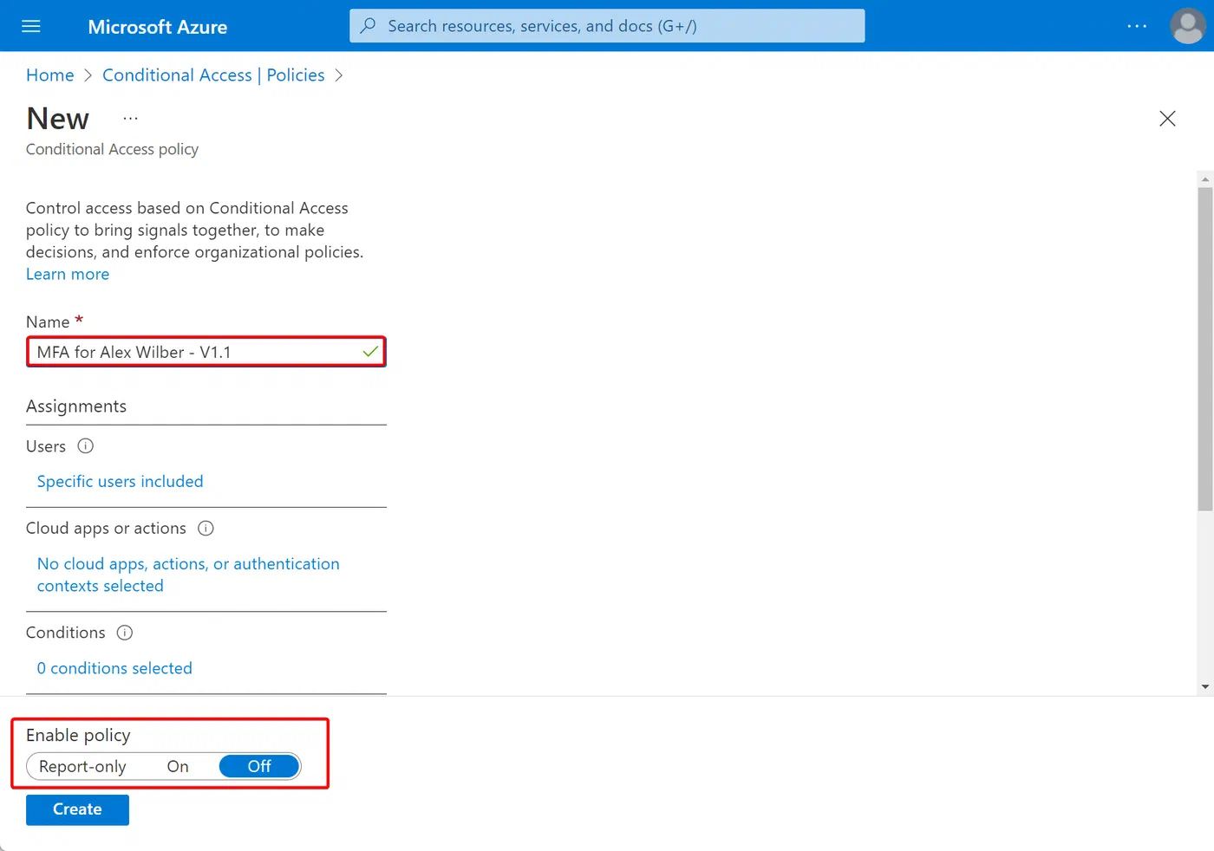The width and height of the screenshot is (1214, 851).
Task: Set Enable policy to Off
Action: coord(259,766)
